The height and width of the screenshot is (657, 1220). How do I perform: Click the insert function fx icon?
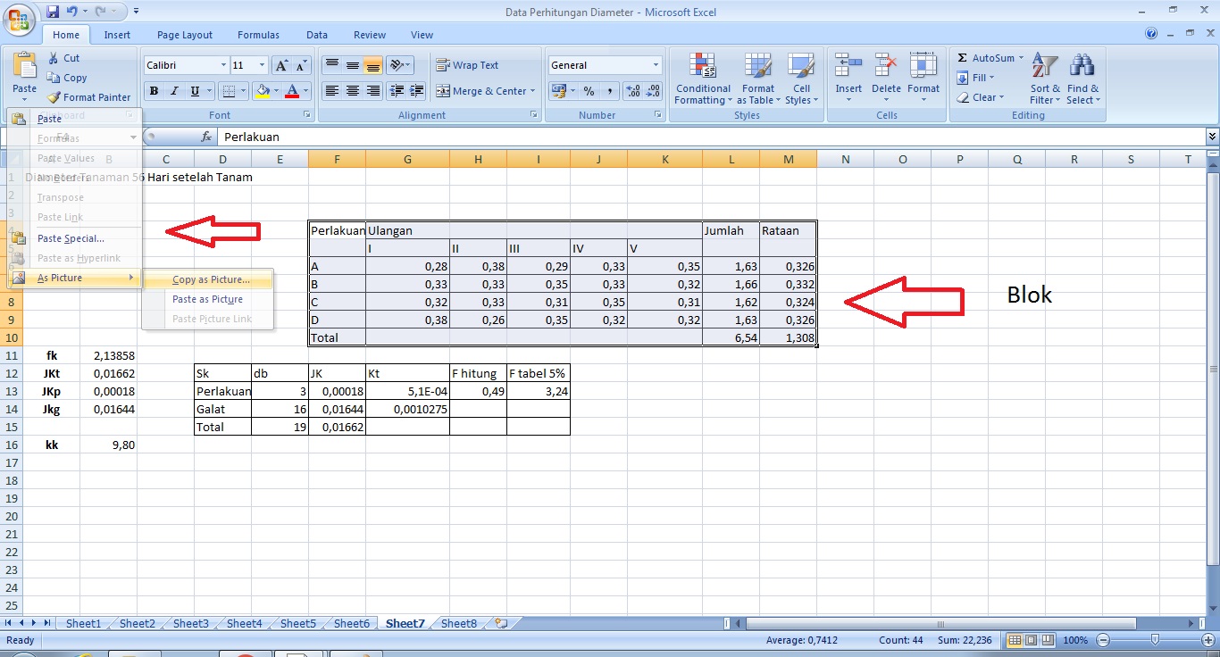point(206,137)
